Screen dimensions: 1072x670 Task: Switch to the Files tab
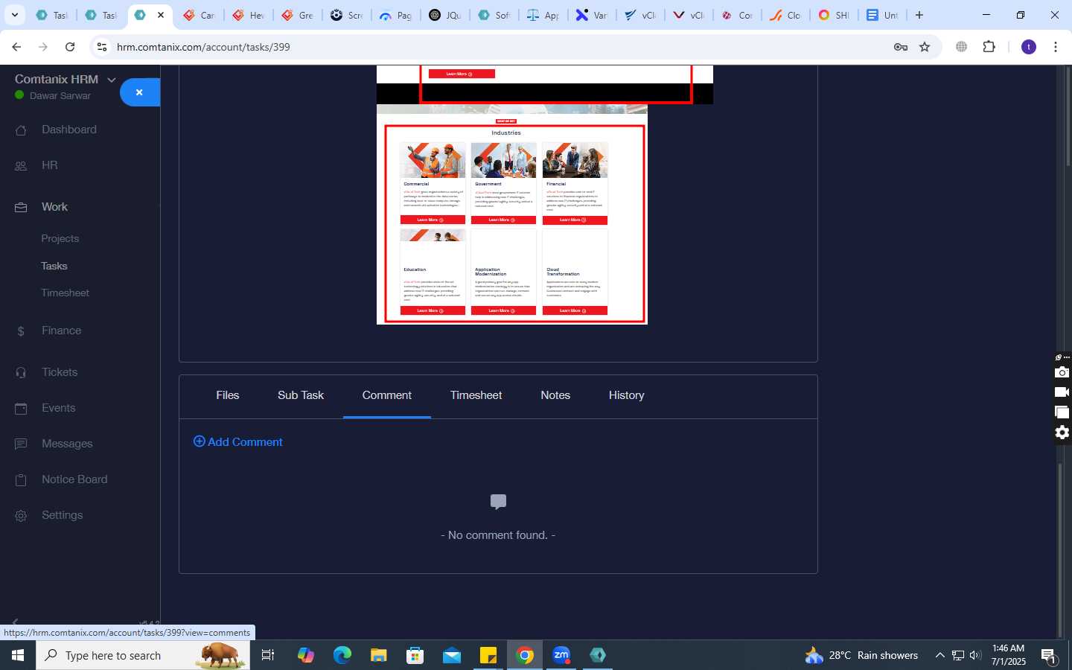[227, 395]
